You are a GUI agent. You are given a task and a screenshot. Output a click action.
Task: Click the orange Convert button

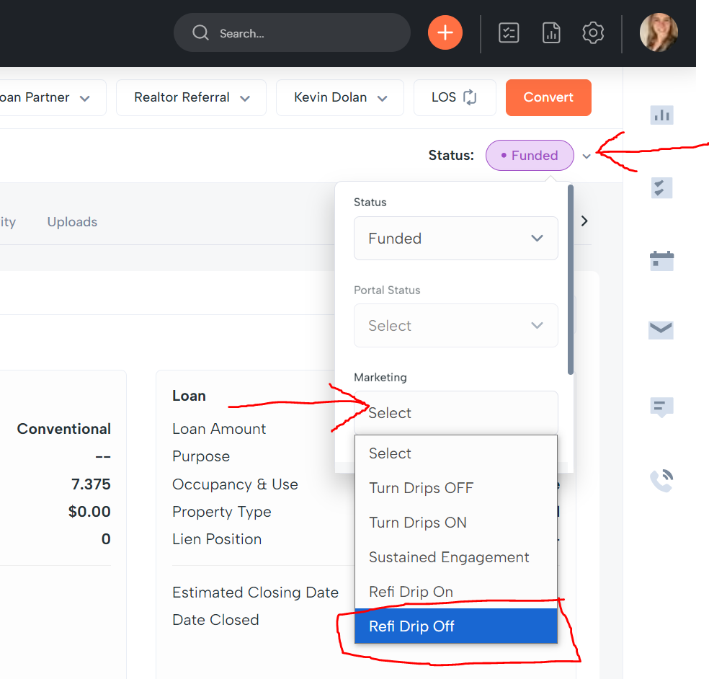point(548,97)
